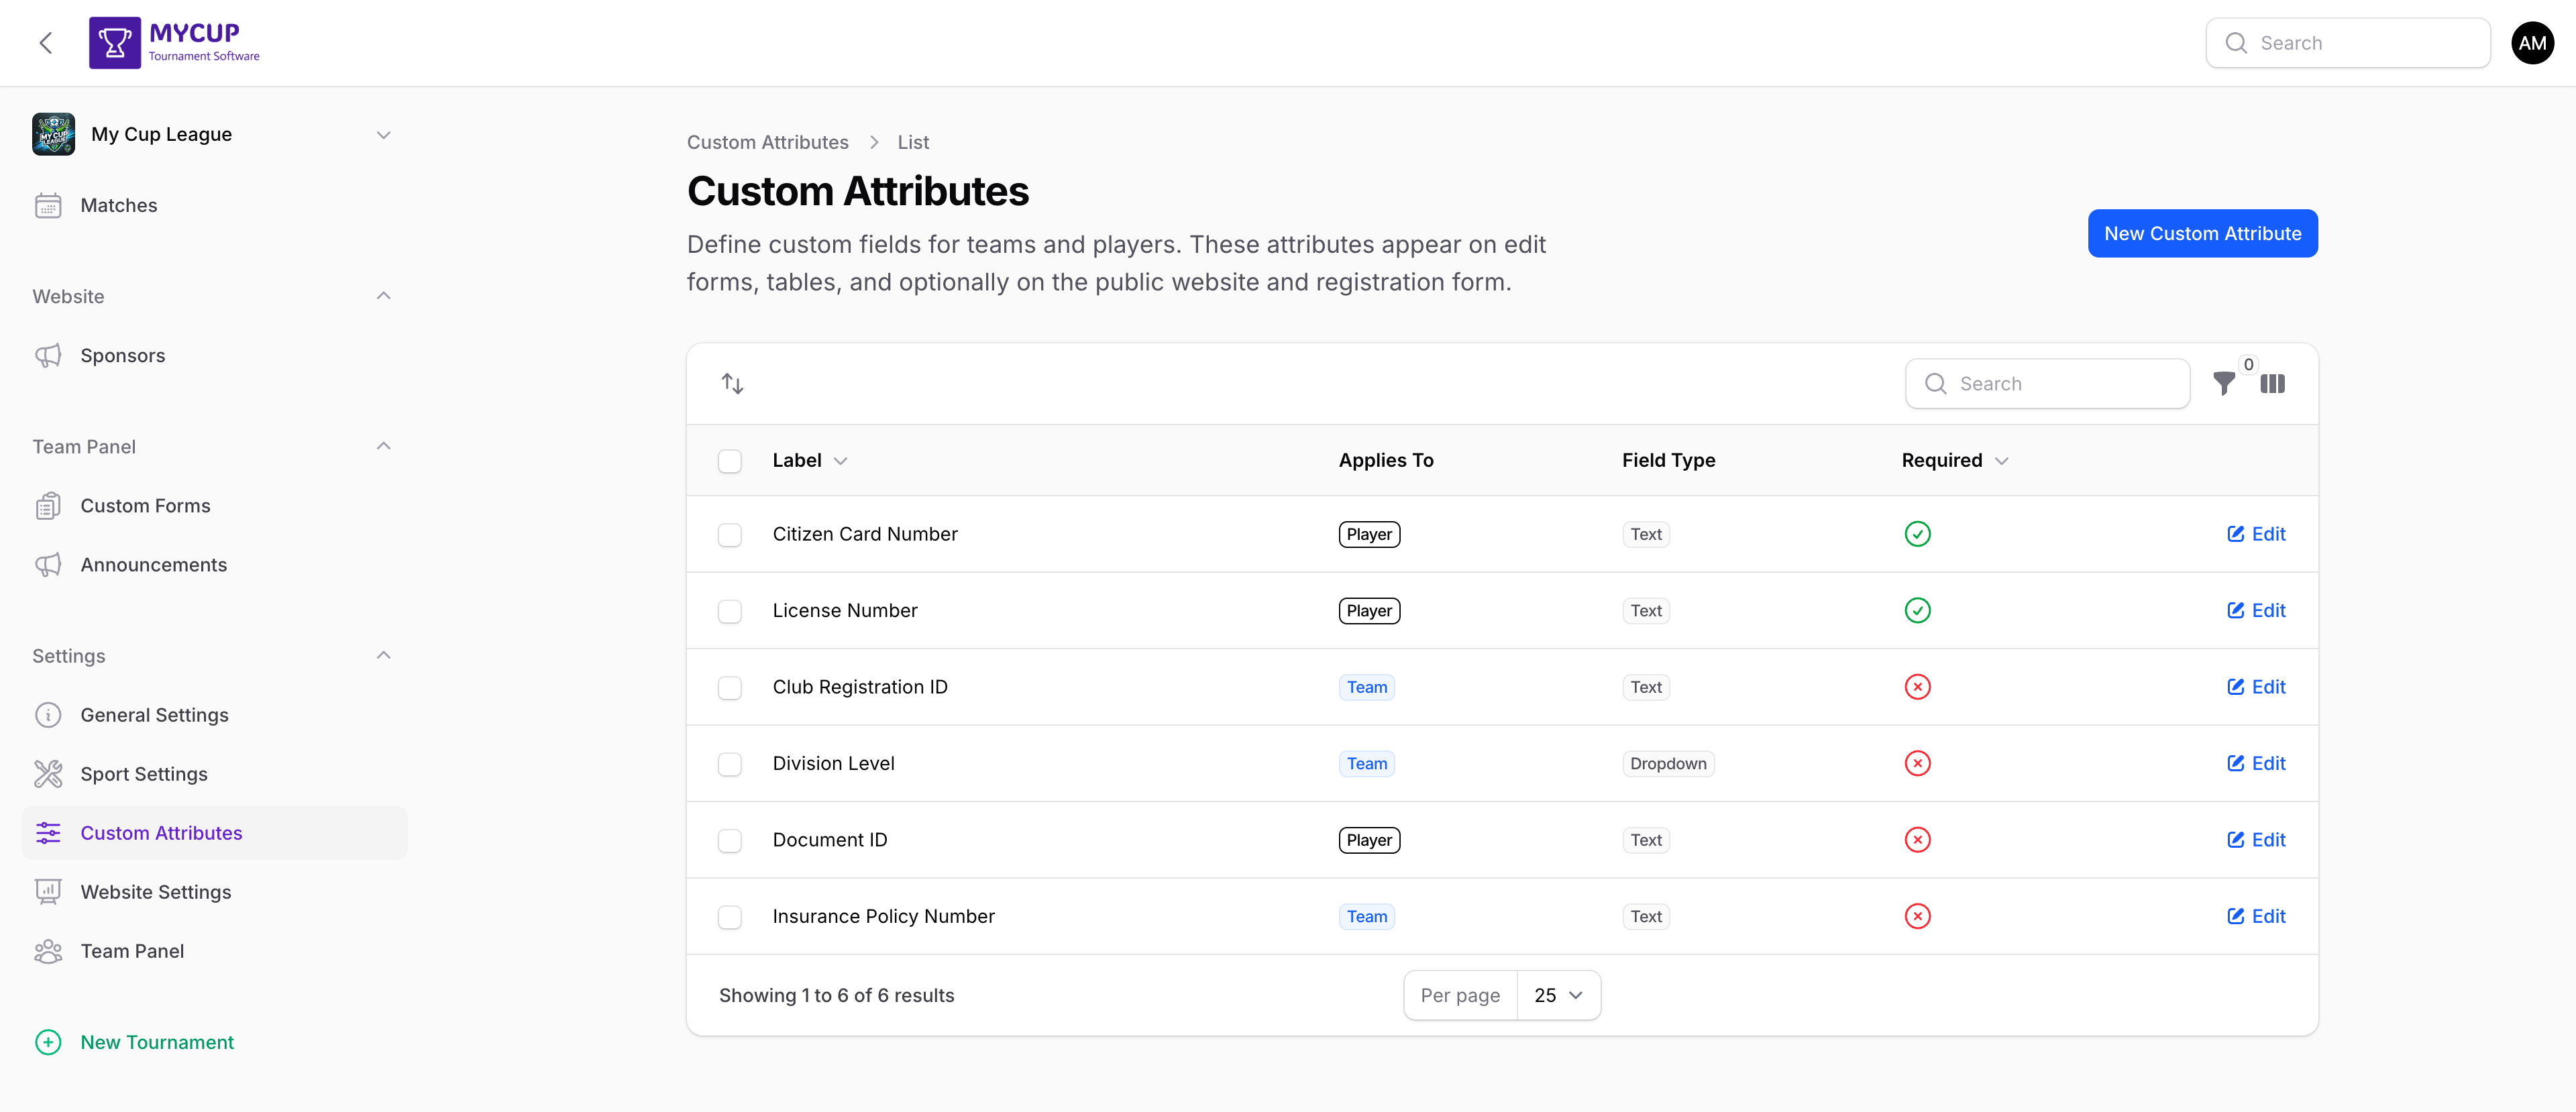Click the Custom Forms document icon

[48, 505]
